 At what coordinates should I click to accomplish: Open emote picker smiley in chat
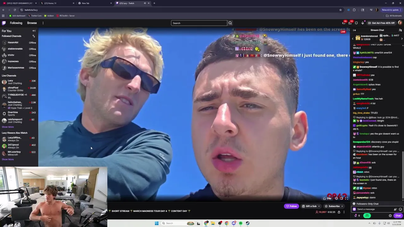(400, 209)
